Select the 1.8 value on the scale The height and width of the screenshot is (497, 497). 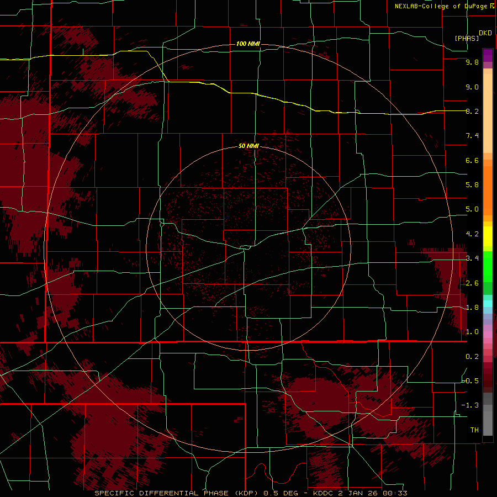click(x=472, y=308)
